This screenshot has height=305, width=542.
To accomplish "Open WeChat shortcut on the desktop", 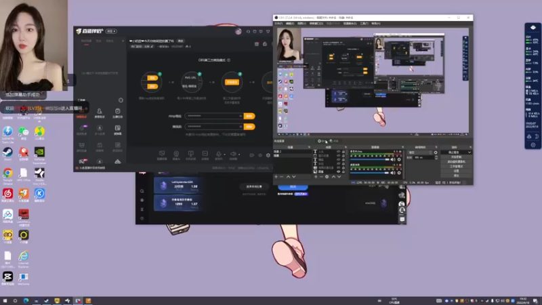I will point(24,131).
